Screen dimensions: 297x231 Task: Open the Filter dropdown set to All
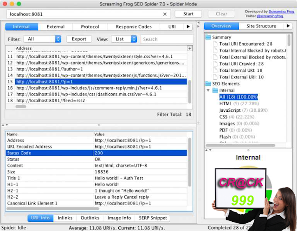42,39
